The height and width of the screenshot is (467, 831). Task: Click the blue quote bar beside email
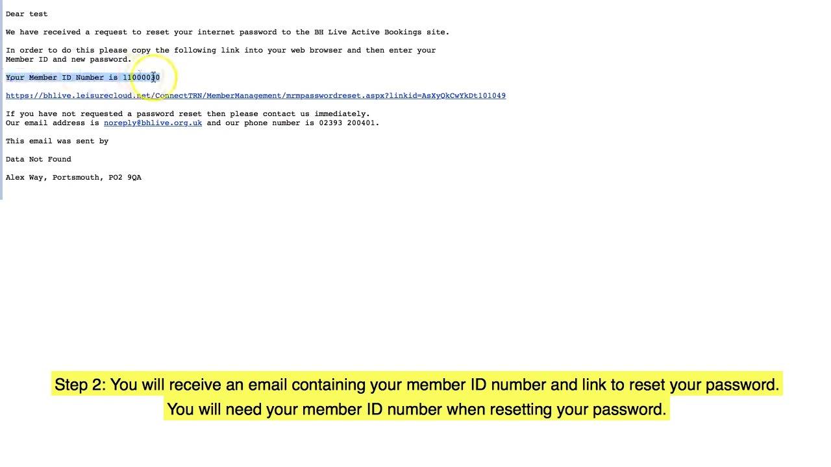[1, 100]
